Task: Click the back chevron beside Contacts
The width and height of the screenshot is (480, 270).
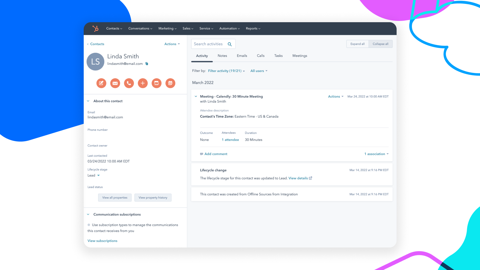Action: tap(88, 44)
